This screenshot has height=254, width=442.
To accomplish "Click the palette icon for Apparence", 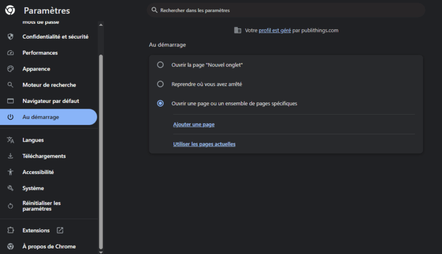I will [x=10, y=69].
